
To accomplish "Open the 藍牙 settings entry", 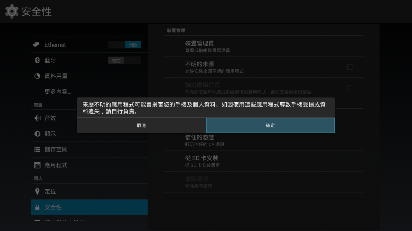I will click(89, 60).
